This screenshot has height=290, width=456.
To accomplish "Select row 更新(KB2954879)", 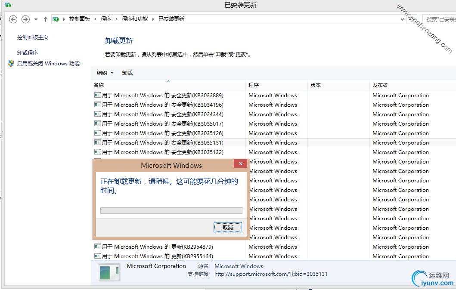I will [273, 247].
